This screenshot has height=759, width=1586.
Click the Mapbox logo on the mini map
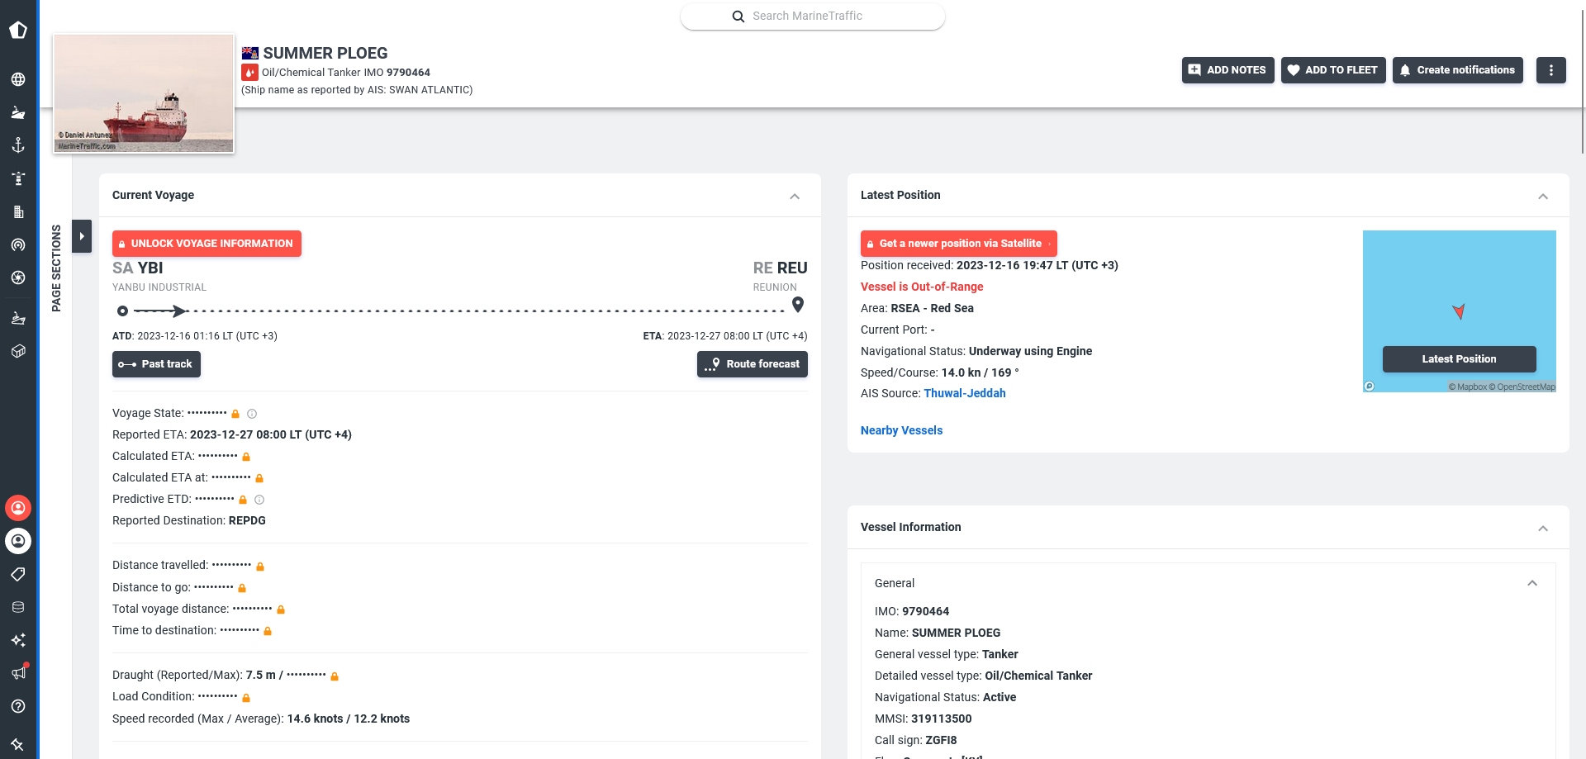tap(1369, 387)
